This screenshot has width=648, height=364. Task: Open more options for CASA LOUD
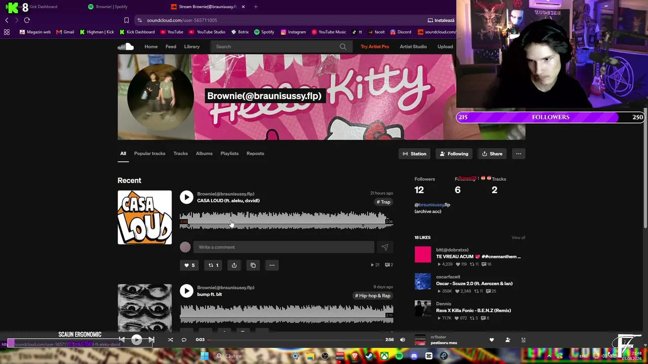click(272, 265)
